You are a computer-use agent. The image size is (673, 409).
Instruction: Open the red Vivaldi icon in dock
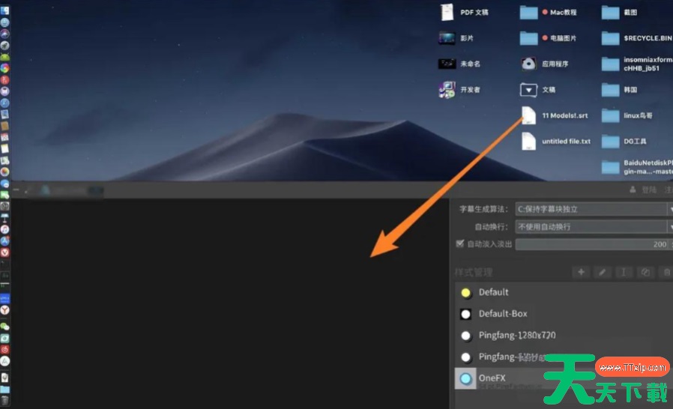pyautogui.click(x=4, y=252)
